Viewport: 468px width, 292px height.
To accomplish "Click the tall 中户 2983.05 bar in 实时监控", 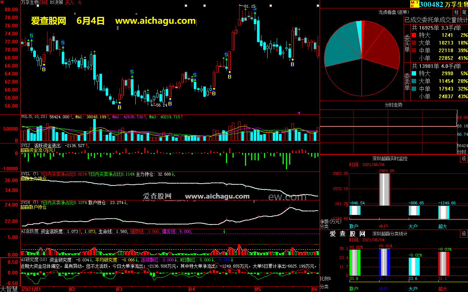I will pos(384,189).
